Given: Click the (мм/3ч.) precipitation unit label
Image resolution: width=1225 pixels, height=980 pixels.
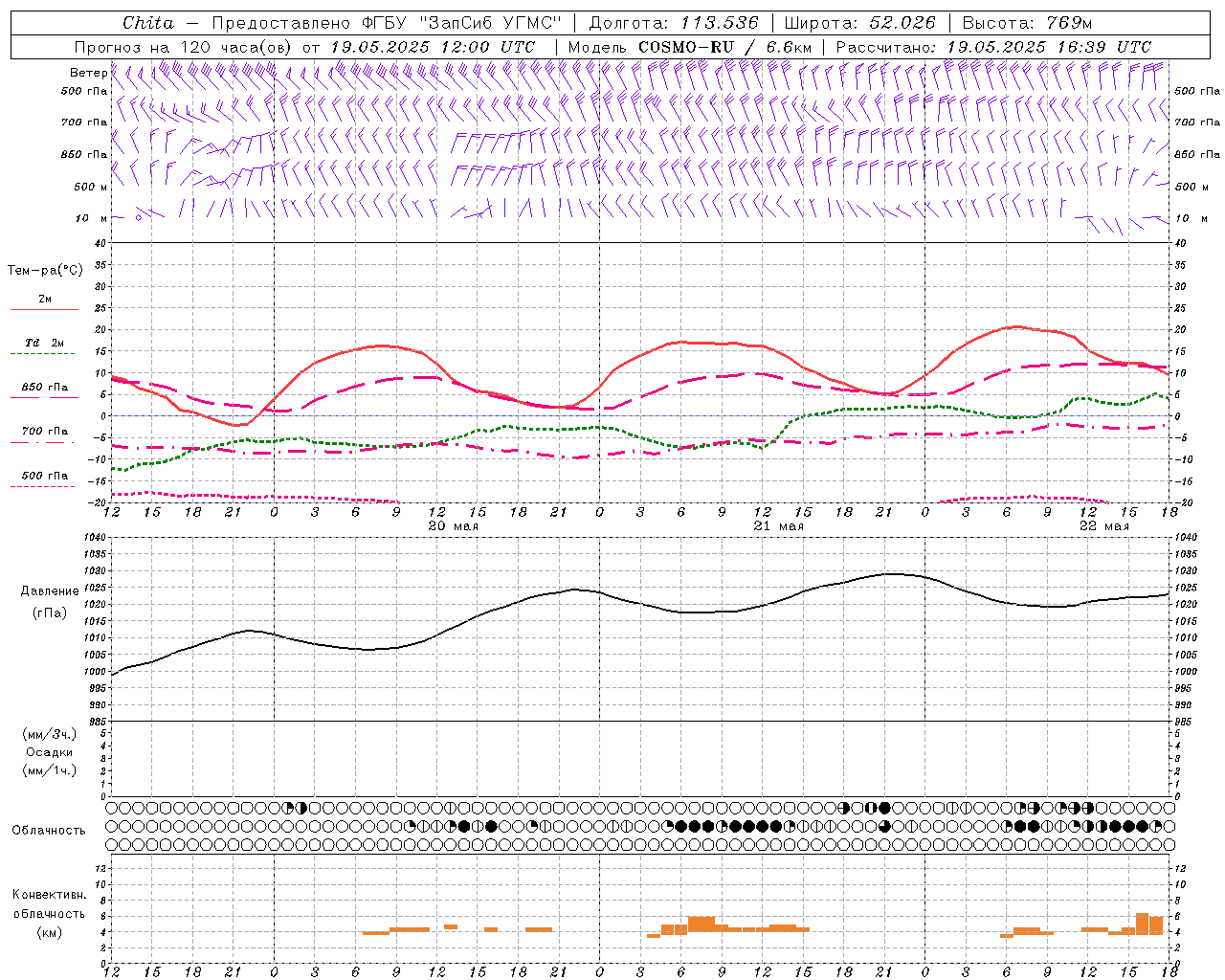Looking at the screenshot, I should tap(50, 734).
